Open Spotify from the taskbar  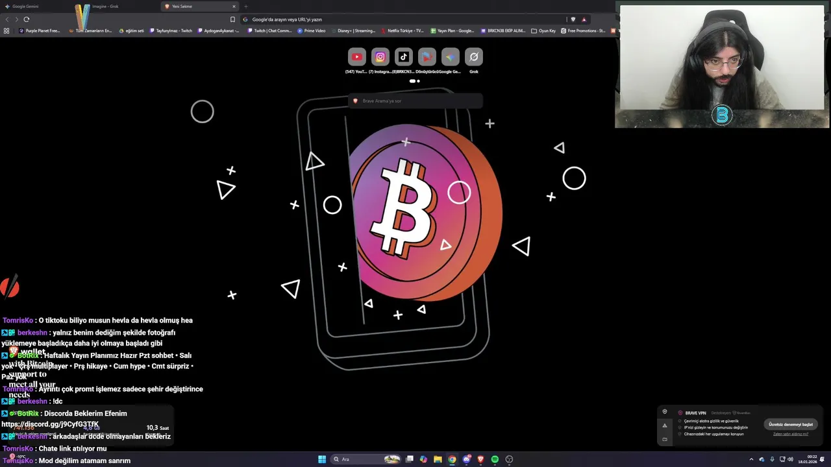pos(495,459)
